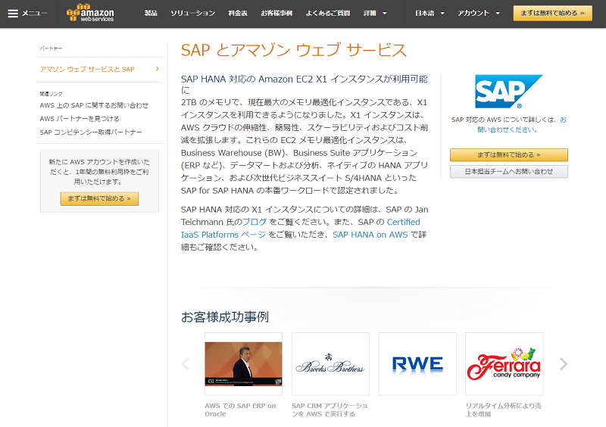Open the ソリューション menu
This screenshot has height=427, width=606.
[193, 13]
